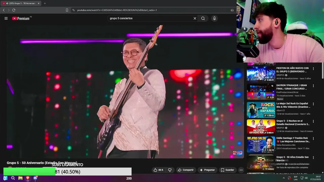Open File Explorer from the taskbar
The height and width of the screenshot is (182, 324).
pos(21,178)
